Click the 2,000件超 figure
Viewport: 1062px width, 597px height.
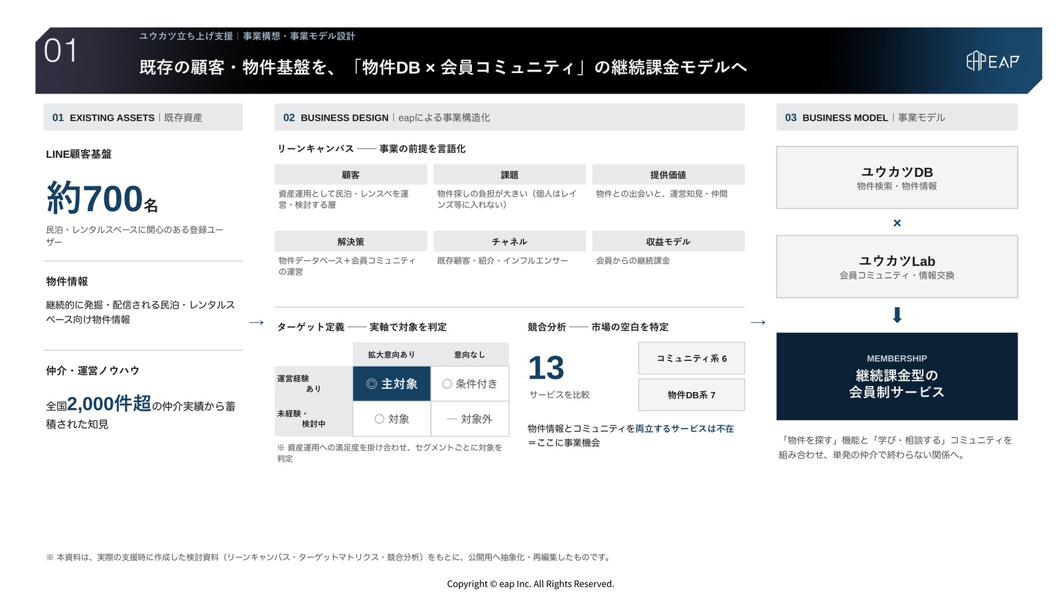pos(109,403)
